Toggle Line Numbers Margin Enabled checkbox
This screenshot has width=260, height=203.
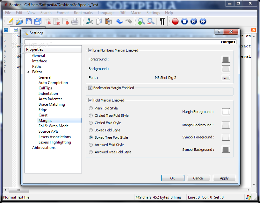pos(90,50)
